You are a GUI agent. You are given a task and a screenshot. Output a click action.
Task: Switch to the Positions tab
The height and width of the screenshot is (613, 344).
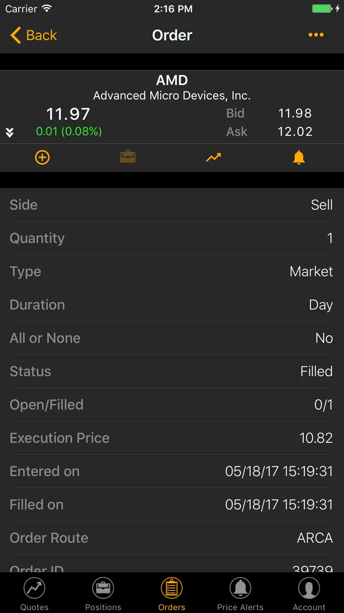coord(103,594)
